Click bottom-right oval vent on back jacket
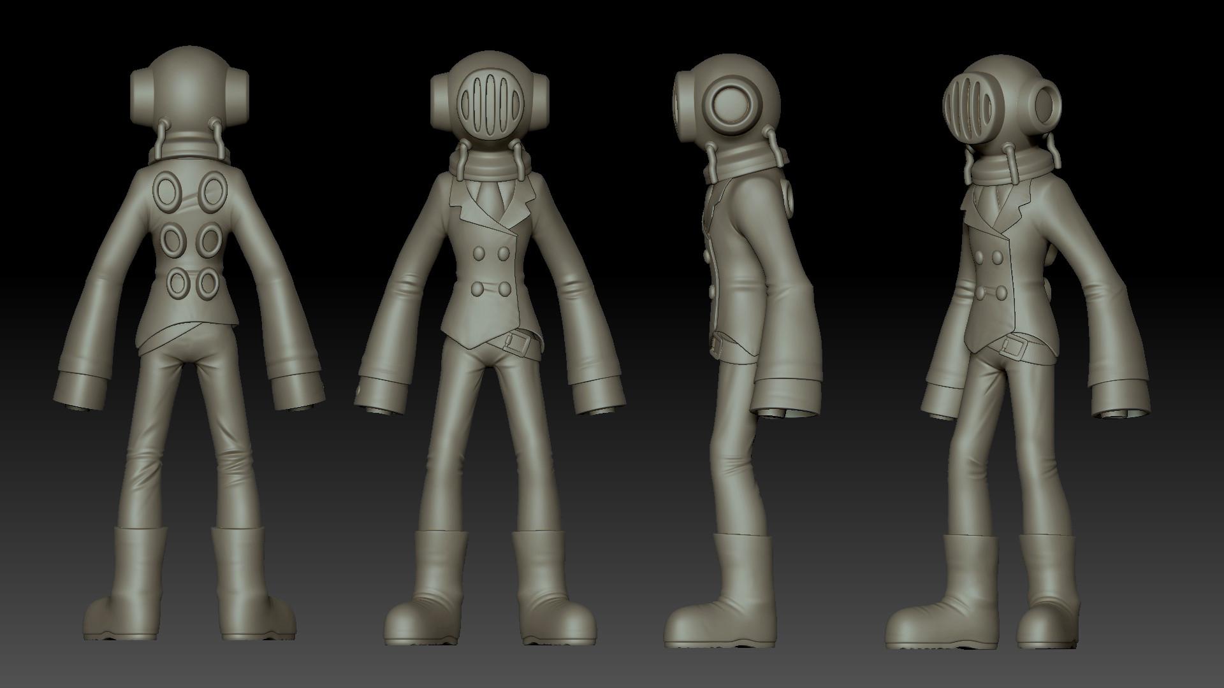 207,283
